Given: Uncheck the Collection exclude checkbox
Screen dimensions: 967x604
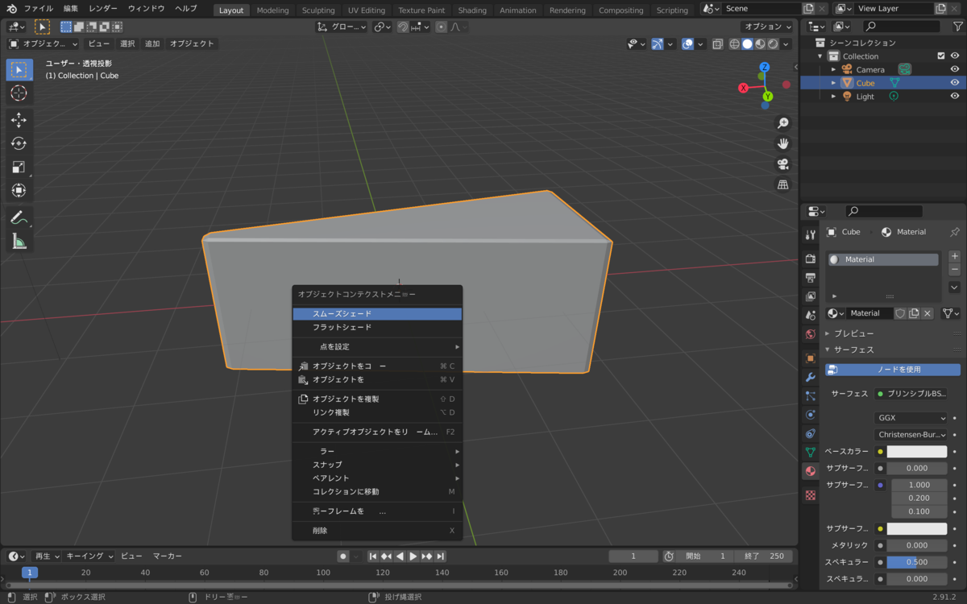Looking at the screenshot, I should pyautogui.click(x=940, y=56).
